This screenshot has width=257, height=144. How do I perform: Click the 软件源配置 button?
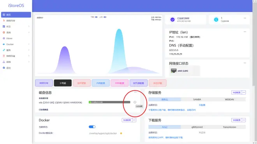[x=139, y=83]
